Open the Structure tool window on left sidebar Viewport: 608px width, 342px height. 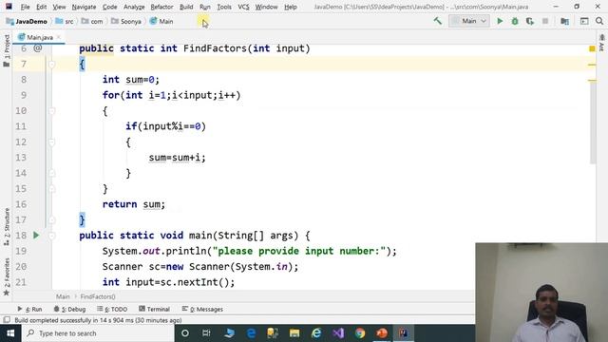[x=7, y=227]
